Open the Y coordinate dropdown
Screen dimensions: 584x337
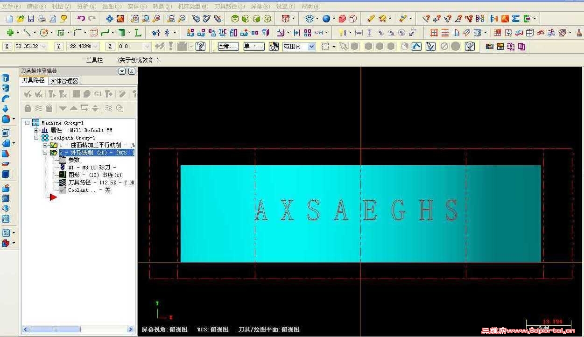(95, 46)
